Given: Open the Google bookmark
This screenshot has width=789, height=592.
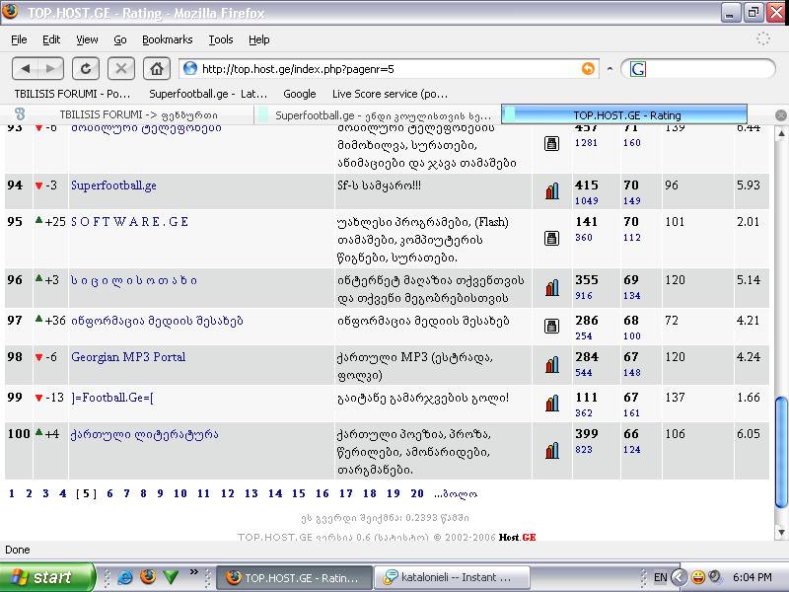Looking at the screenshot, I should click(x=300, y=94).
